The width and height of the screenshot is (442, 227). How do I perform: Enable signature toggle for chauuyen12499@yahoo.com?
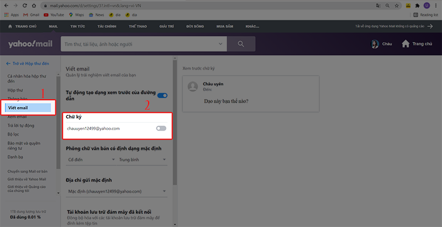click(x=161, y=128)
